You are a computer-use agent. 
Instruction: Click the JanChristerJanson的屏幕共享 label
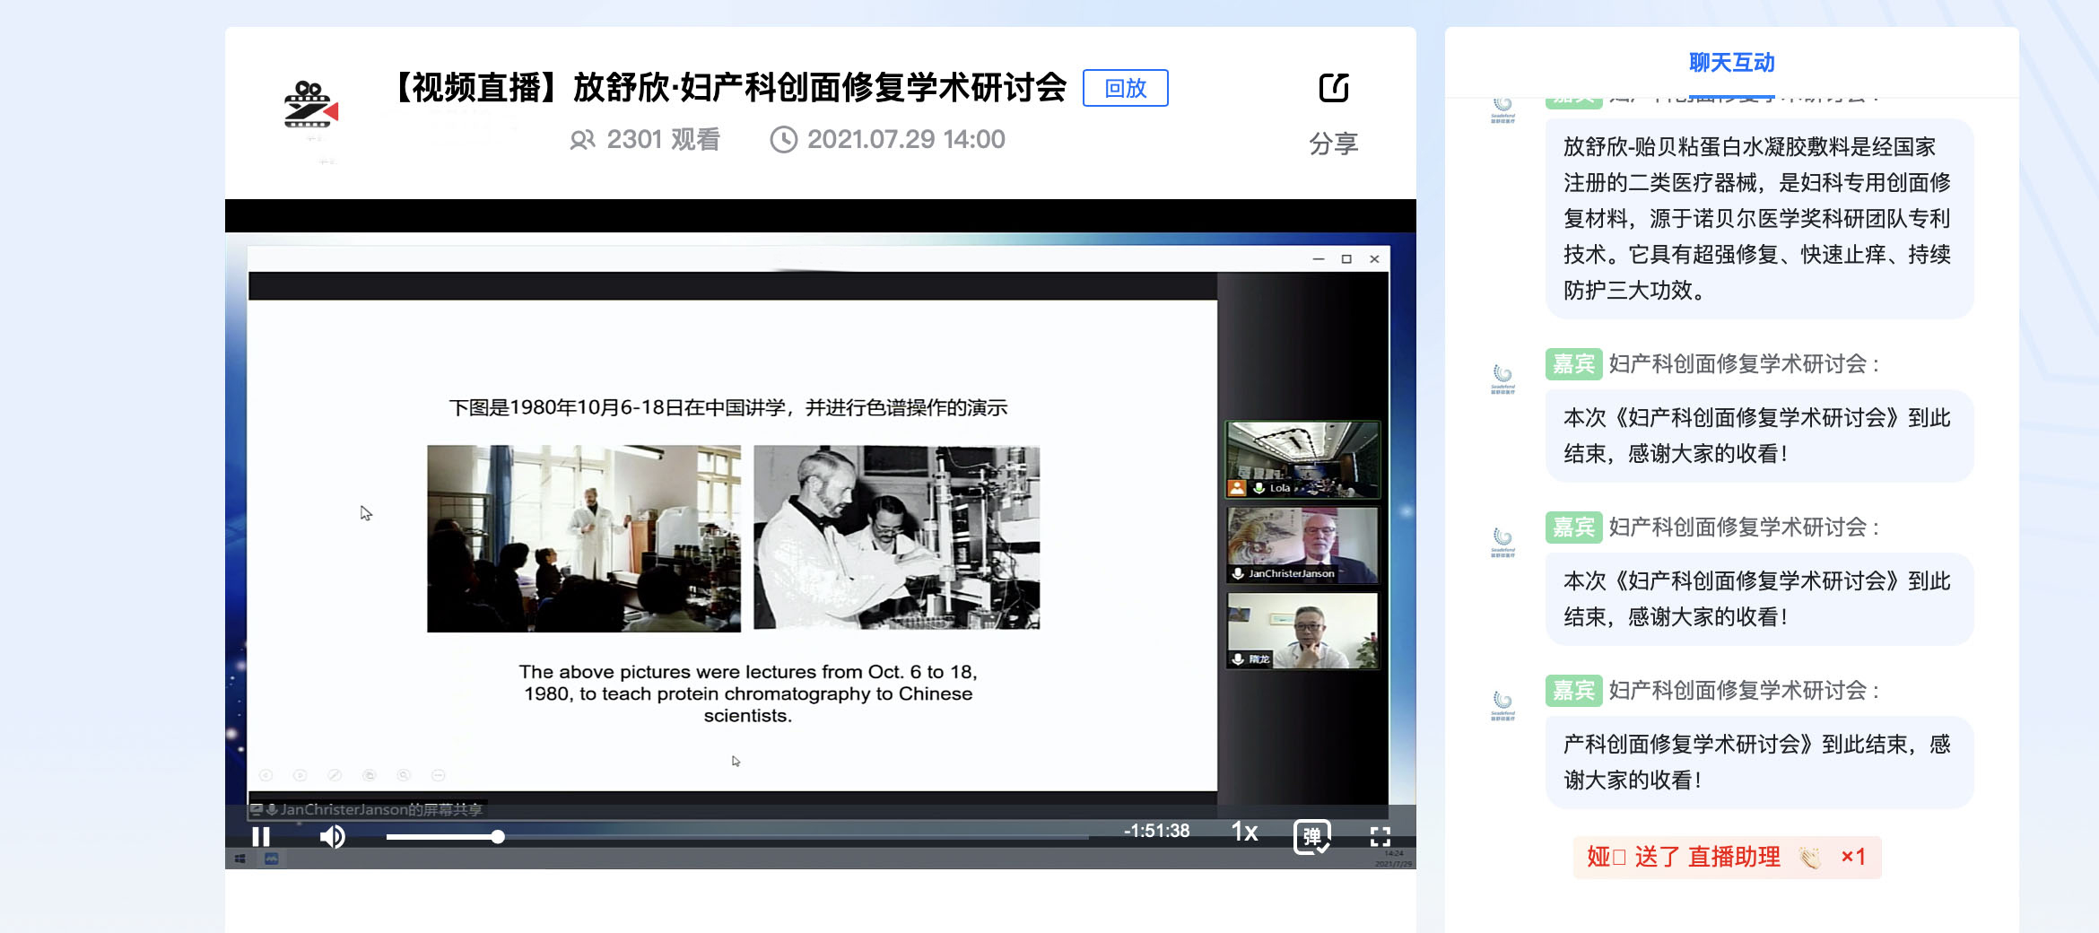coord(381,809)
